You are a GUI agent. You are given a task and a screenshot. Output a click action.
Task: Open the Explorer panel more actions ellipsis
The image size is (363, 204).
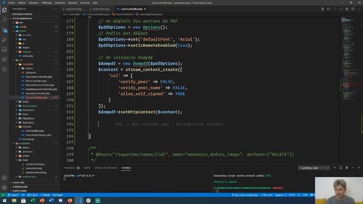(55, 9)
